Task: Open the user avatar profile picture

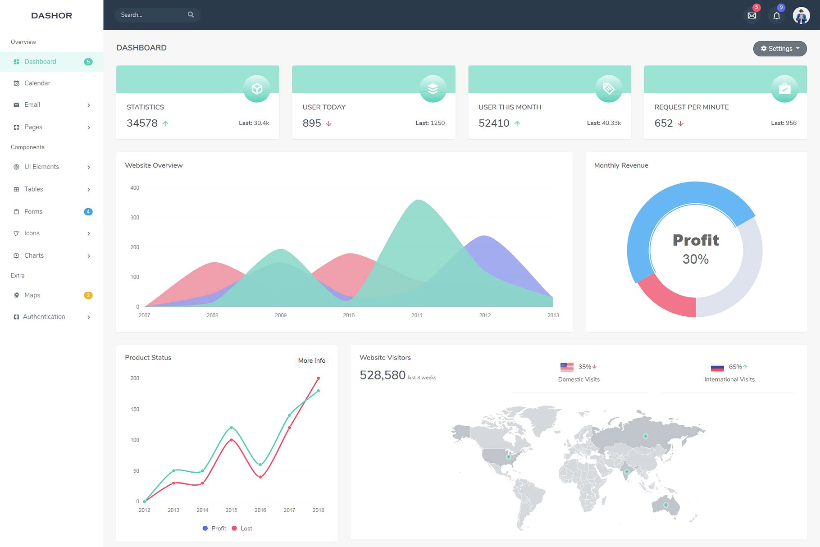Action: [x=801, y=16]
